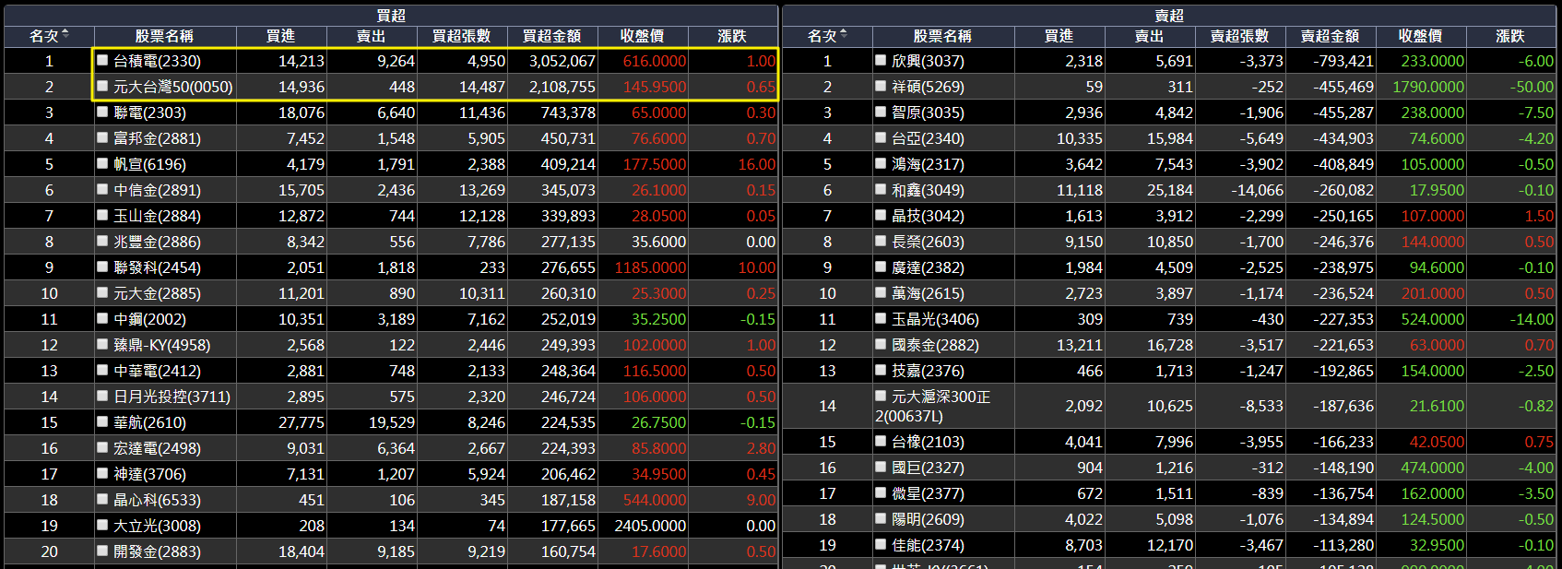Click the 華航(2610) stock name

point(149,422)
